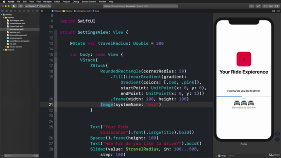Open the Editor menu
This screenshot has width=281, height=158.
(x=57, y=2)
